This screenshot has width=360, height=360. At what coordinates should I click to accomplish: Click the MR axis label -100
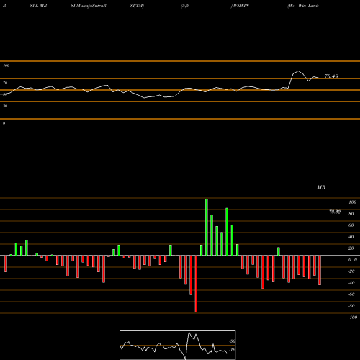coord(353,318)
